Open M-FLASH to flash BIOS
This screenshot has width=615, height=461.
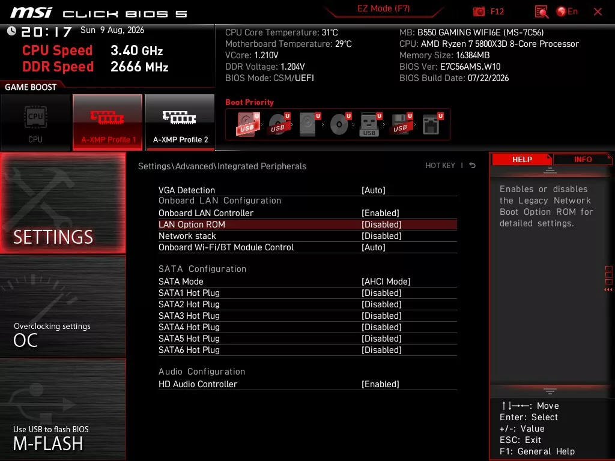click(62, 409)
